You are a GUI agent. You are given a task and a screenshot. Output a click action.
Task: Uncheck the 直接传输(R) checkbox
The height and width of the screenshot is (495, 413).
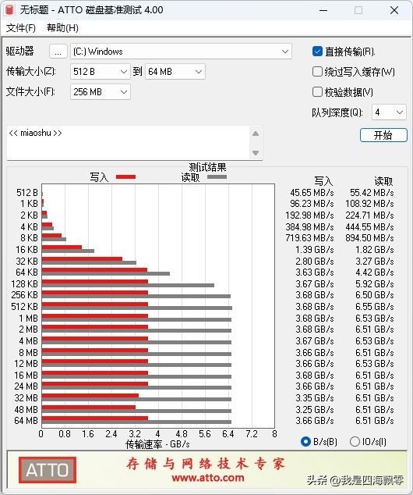click(x=317, y=52)
